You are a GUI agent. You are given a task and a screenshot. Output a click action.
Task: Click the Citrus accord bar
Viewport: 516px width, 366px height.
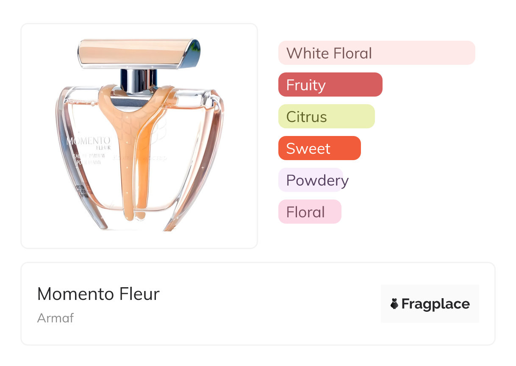tap(326, 116)
